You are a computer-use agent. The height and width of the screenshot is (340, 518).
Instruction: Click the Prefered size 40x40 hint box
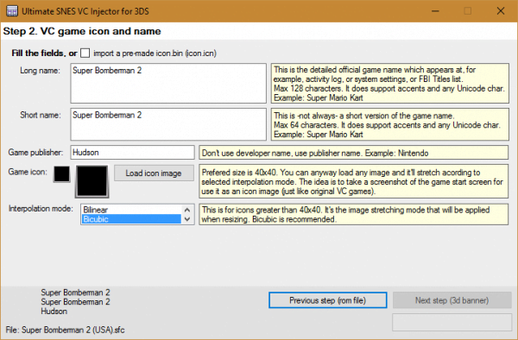coord(353,181)
